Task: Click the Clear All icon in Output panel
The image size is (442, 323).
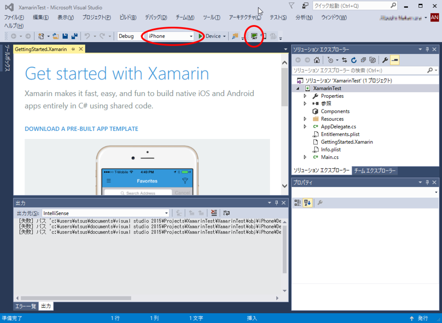Action: [214, 213]
